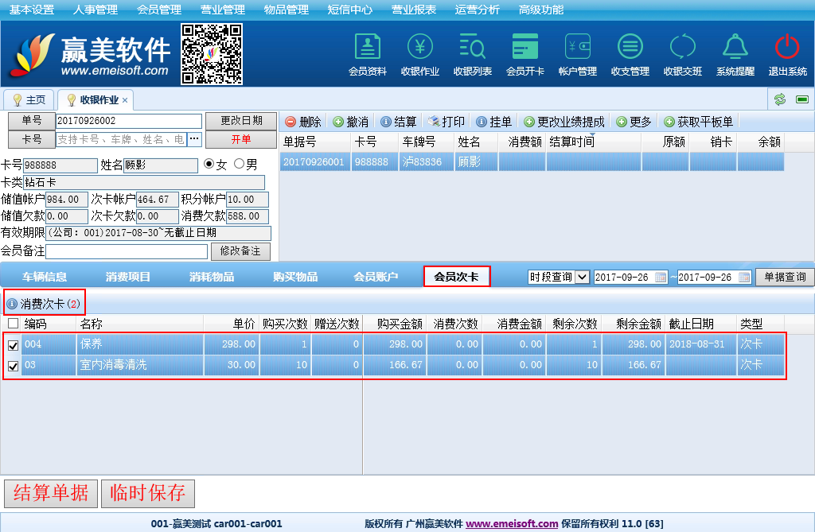Viewport: 815px width, 532px height.
Task: Uncheck the 保养 row checkbox
Action: coord(13,345)
